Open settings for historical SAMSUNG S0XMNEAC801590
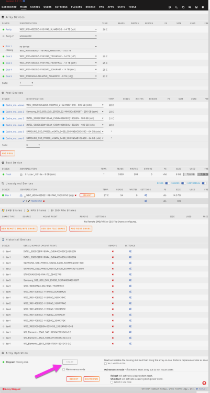This screenshot has width=210, height=393. 130,263
